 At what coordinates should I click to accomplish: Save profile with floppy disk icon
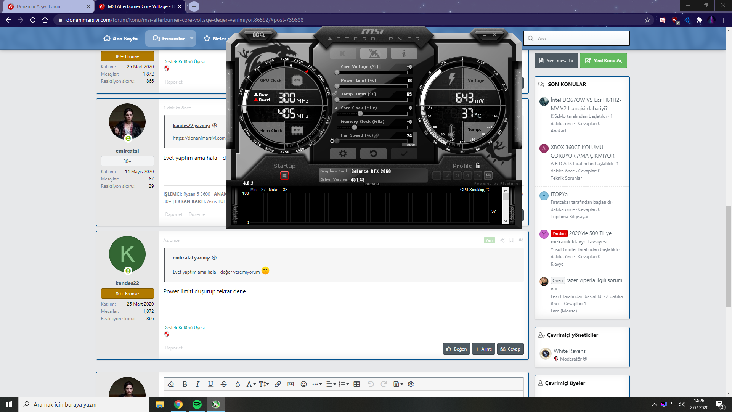(x=488, y=175)
